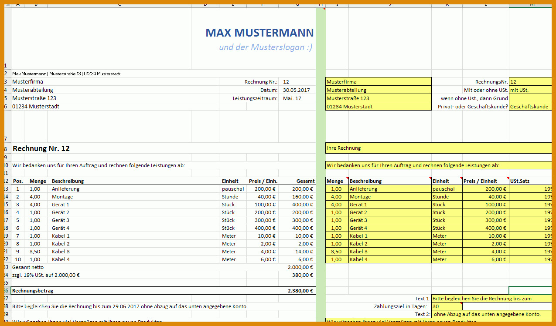Select white 'Musterabteilung' cell in left invoice
This screenshot has height=326, width=556.
33,90
